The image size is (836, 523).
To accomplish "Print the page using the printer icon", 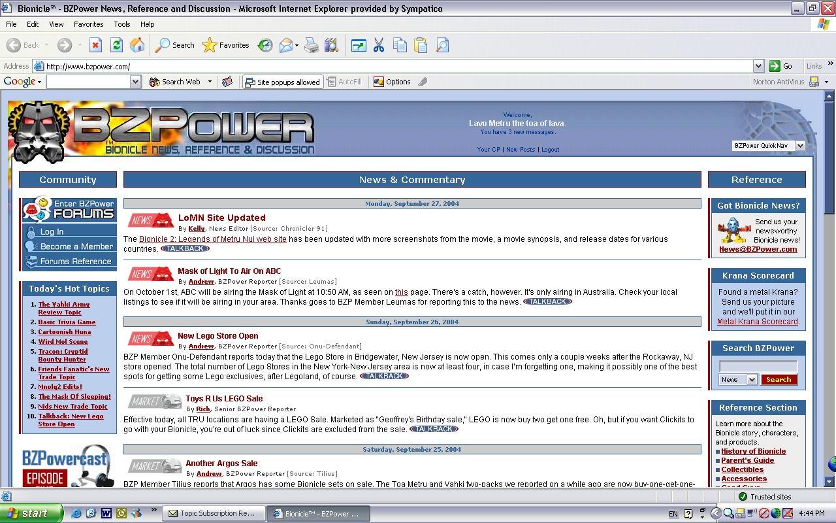I will (312, 45).
